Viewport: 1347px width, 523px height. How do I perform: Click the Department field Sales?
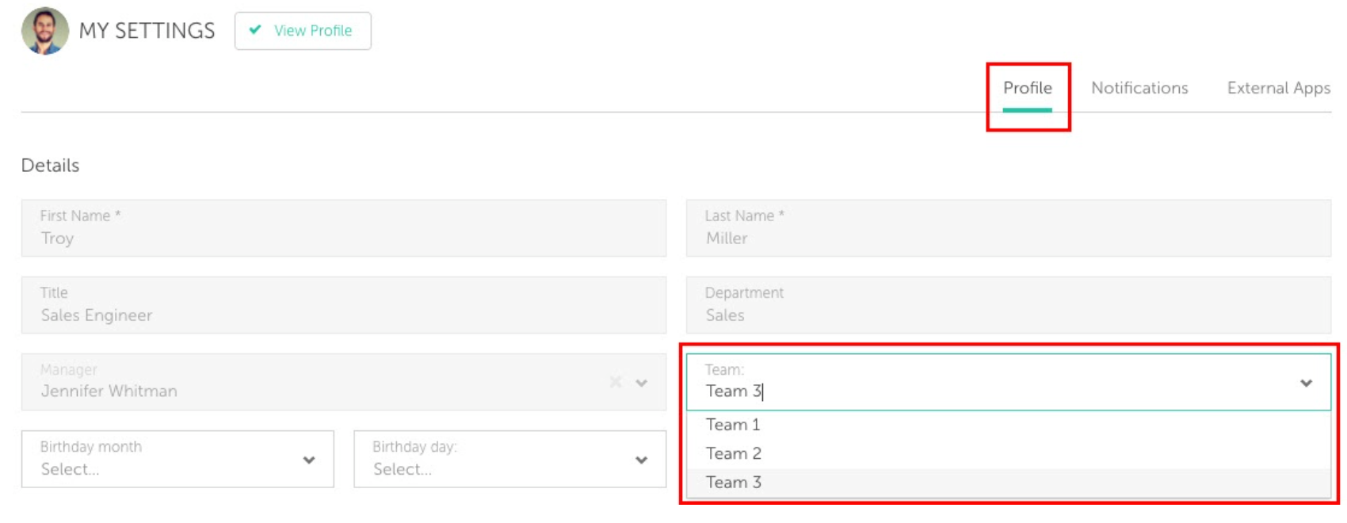(x=1008, y=305)
